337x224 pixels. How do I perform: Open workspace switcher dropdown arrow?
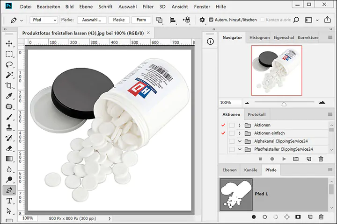317,21
